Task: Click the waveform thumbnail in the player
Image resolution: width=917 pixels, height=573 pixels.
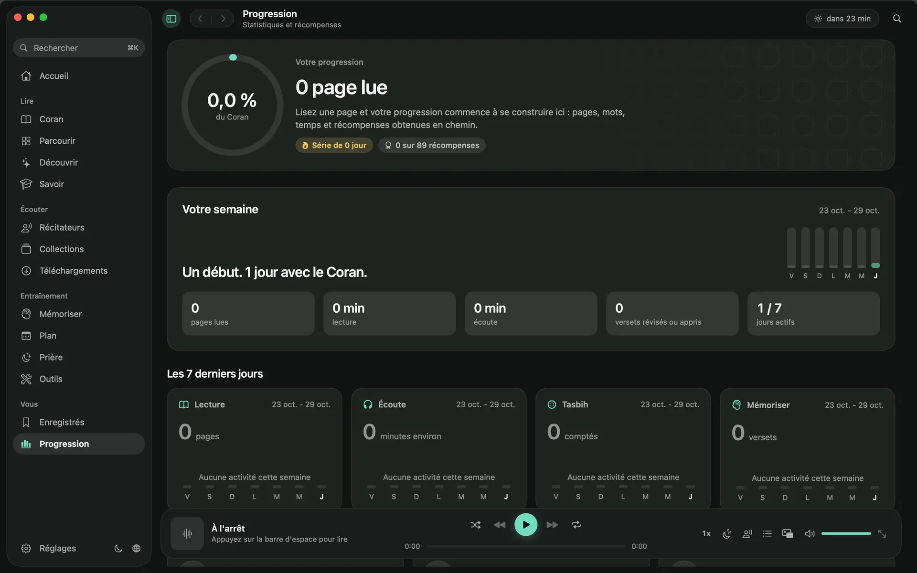Action: 187,533
